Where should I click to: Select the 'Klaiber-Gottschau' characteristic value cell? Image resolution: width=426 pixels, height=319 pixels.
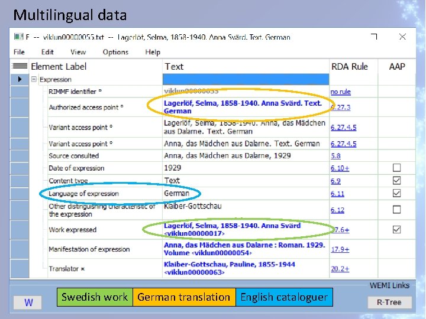coord(246,210)
